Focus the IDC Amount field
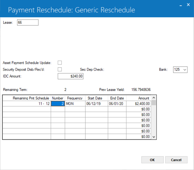The height and width of the screenshot is (170, 194). [70, 76]
